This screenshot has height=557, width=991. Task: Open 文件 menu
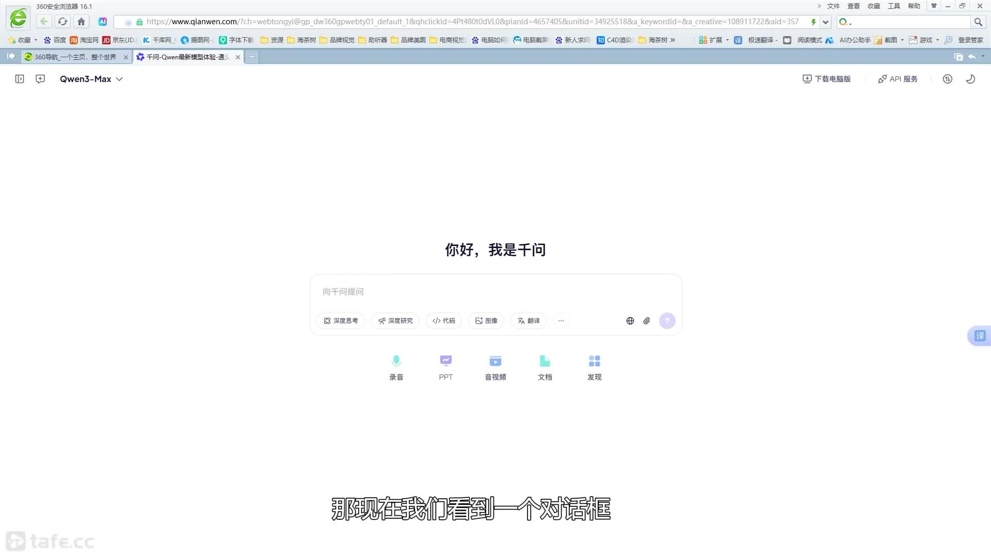(x=833, y=6)
